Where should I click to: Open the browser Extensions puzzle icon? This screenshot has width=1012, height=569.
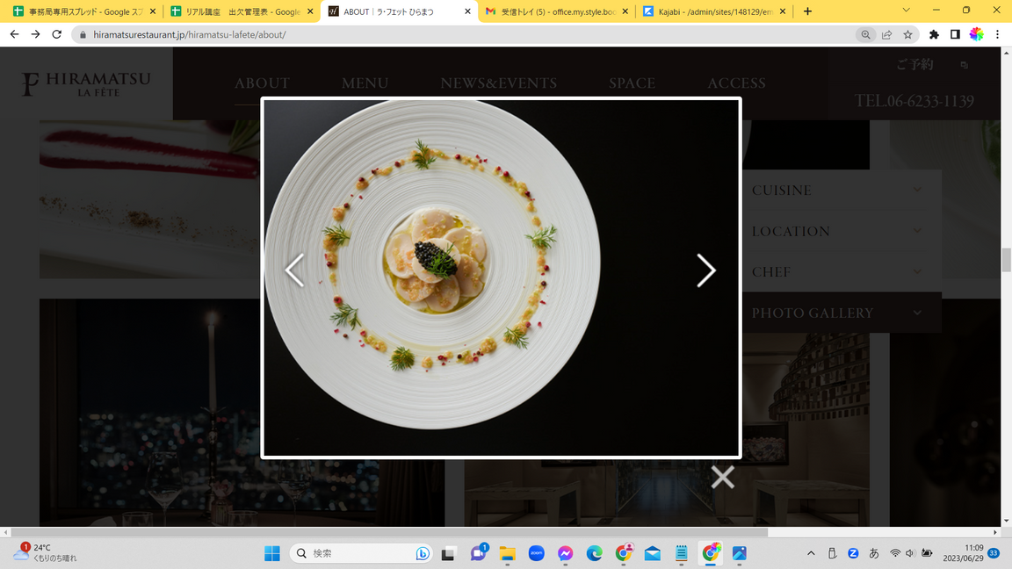click(934, 34)
